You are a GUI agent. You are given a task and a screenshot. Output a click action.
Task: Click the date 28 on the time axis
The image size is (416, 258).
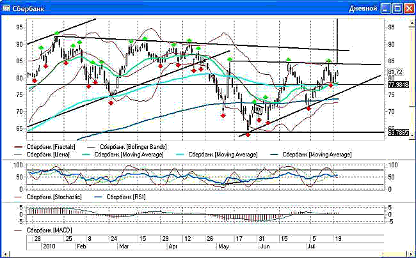pos(37,239)
